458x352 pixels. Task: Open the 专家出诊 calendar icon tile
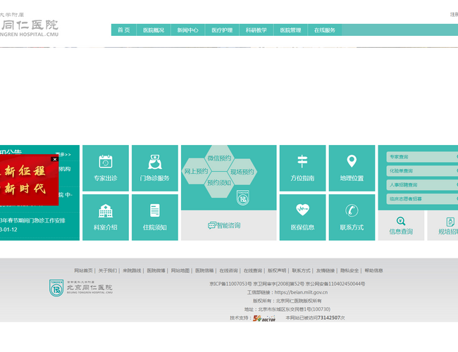106,168
